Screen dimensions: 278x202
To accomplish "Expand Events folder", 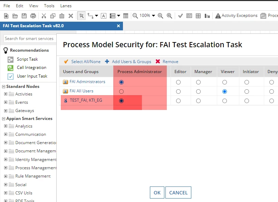I will [x=6, y=102].
